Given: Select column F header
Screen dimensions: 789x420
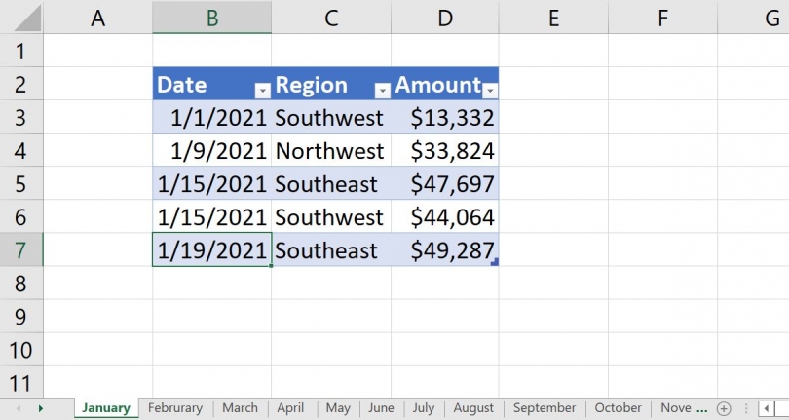Looking at the screenshot, I should click(662, 17).
